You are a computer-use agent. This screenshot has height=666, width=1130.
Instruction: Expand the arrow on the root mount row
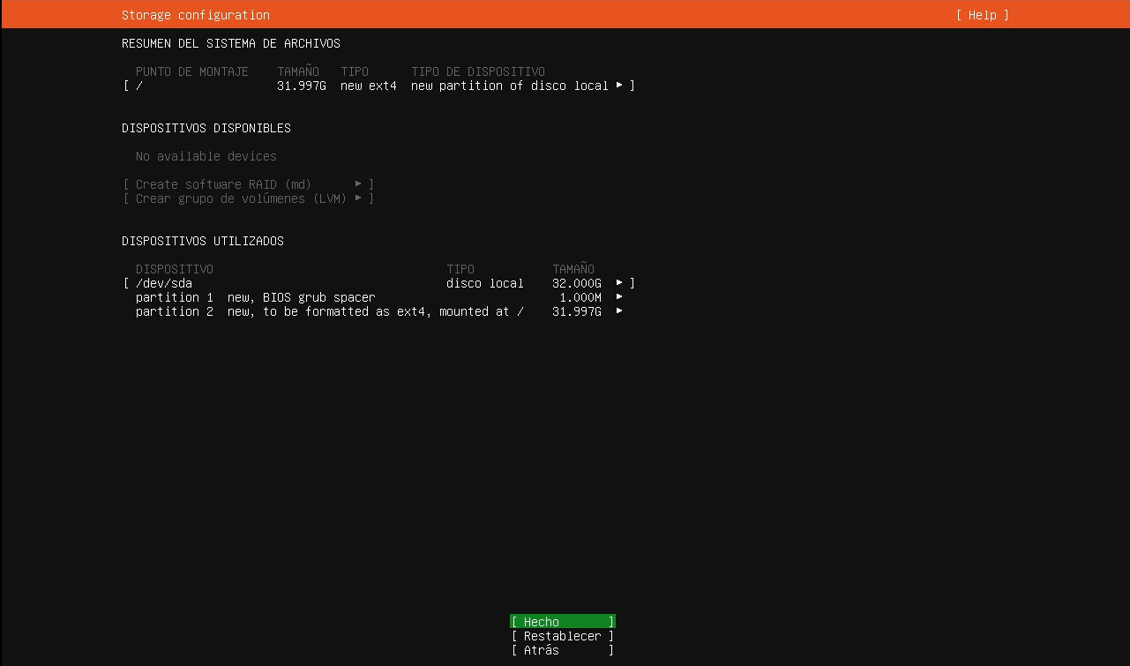(x=619, y=86)
